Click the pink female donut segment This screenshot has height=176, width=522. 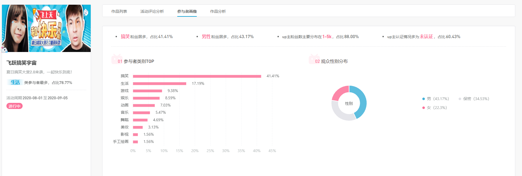pos(340,93)
